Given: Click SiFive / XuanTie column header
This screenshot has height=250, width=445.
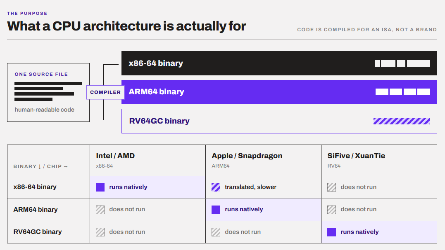Looking at the screenshot, I should 356,156.
